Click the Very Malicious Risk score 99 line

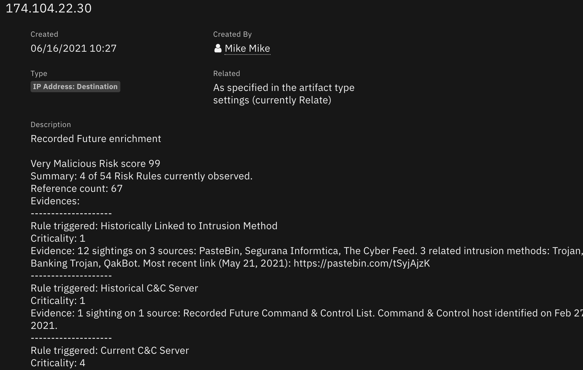(95, 164)
